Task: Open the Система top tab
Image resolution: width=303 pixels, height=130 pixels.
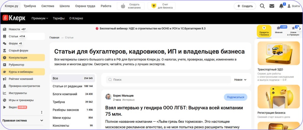Action: [x=48, y=6]
